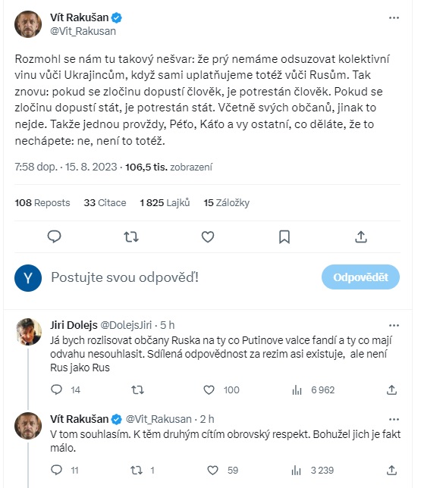Open Jiri Dolejs's profile picture

28,332
